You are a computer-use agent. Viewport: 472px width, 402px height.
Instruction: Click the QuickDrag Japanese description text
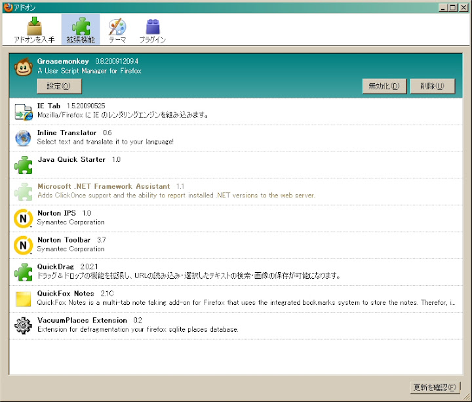pos(189,276)
